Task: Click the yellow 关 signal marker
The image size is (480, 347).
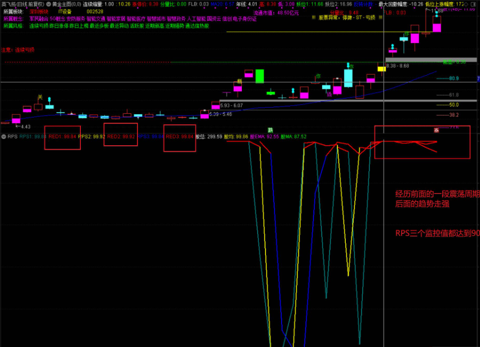Action: click(40, 97)
